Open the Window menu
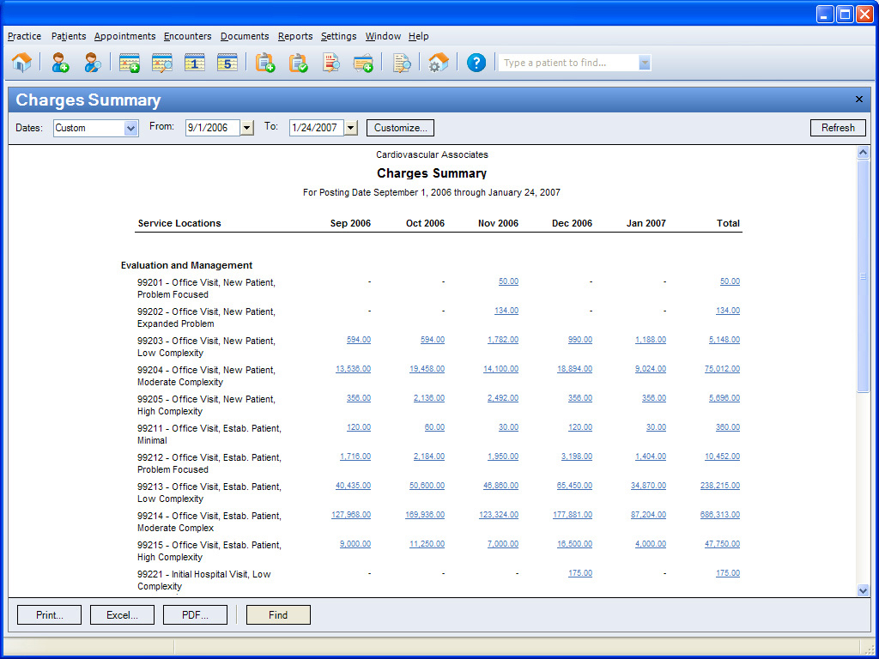 pos(383,36)
